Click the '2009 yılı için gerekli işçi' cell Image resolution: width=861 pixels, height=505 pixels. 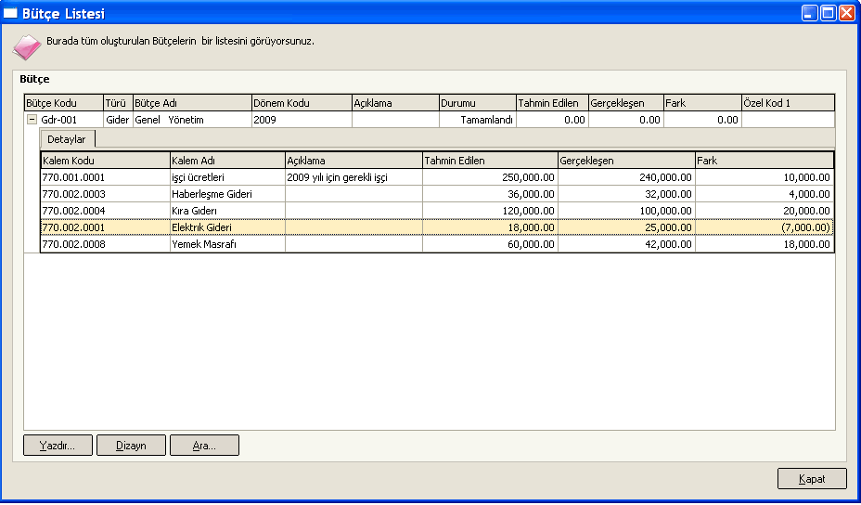[x=353, y=177]
